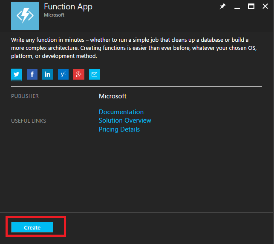Share via the LinkedIn icon
274x244 pixels.
pos(48,75)
